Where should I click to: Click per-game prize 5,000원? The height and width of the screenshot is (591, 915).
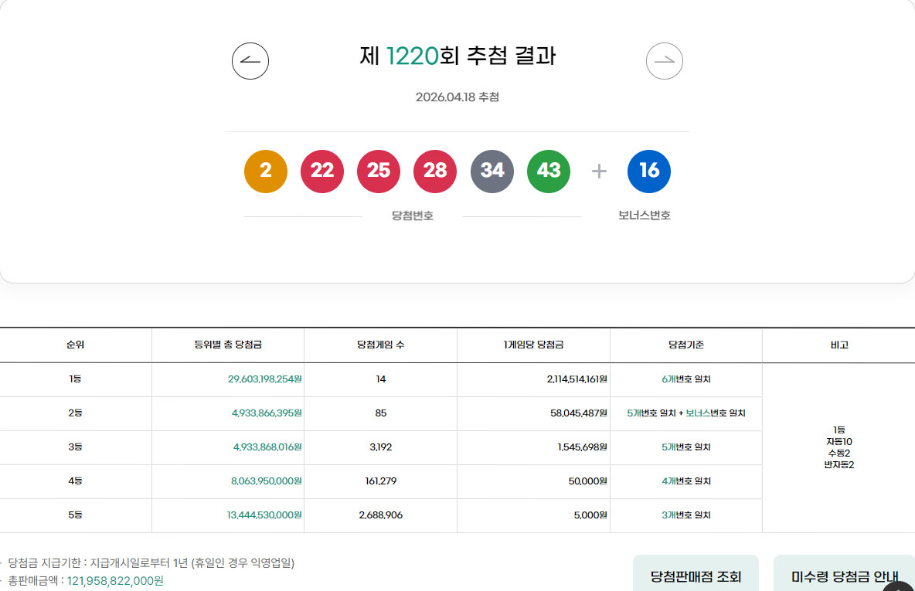coord(590,515)
